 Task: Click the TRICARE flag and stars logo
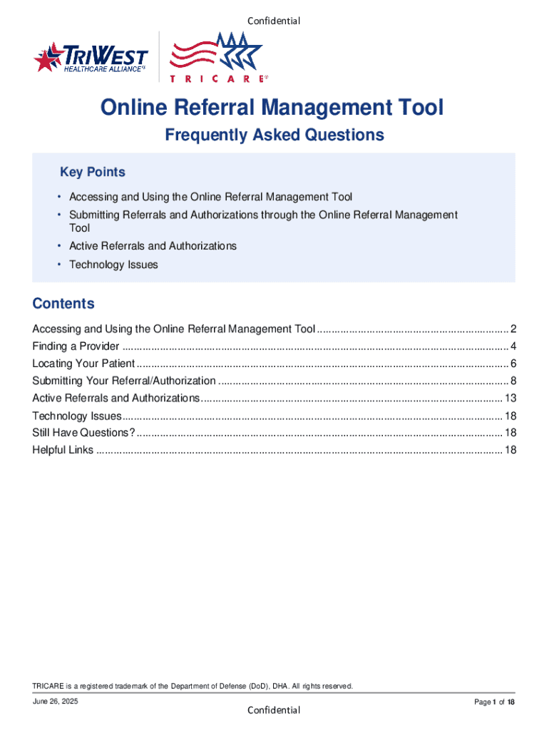[x=217, y=57]
